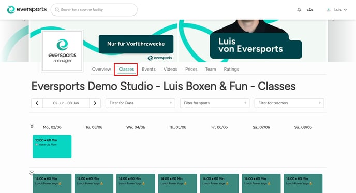Screen dimensions: 356x193
Task: Click the Eversports Manager studio logo
Action: 62,51
